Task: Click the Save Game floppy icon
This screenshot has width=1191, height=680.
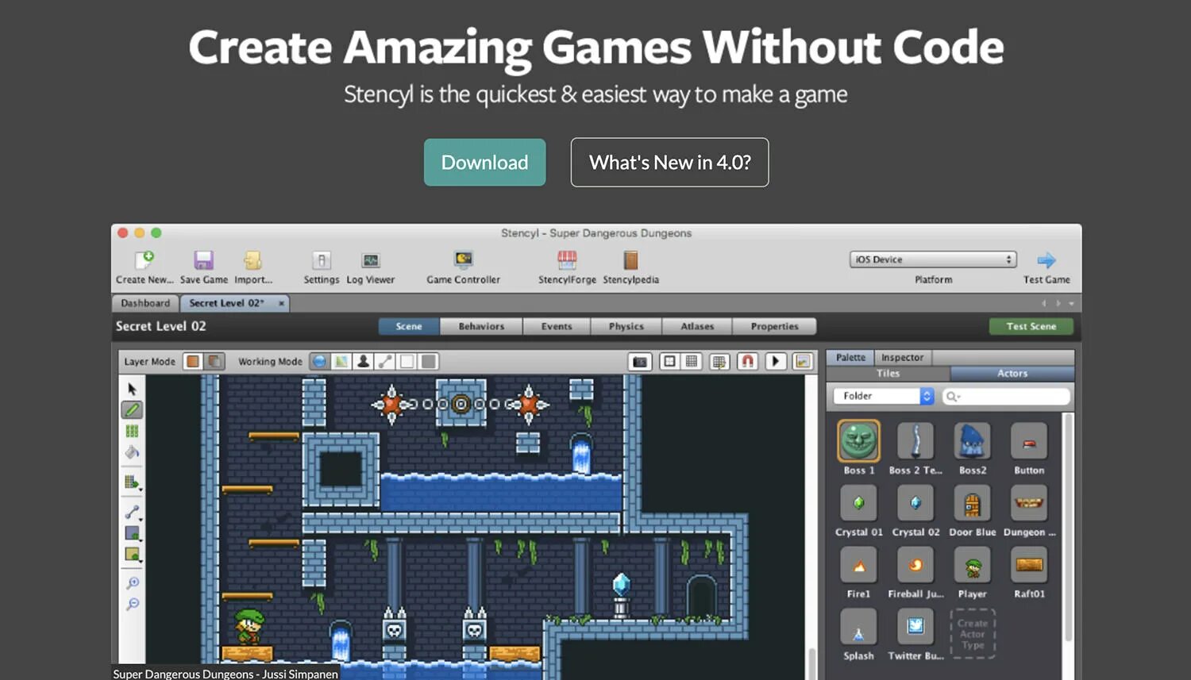Action: (x=204, y=260)
